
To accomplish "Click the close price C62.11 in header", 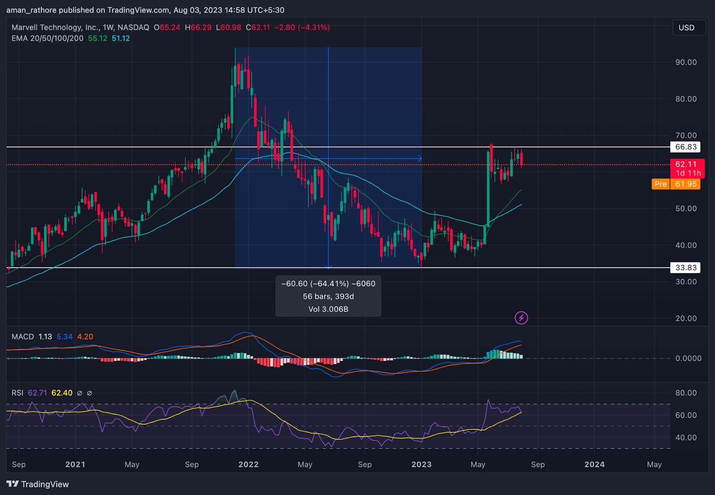I will 258,27.
